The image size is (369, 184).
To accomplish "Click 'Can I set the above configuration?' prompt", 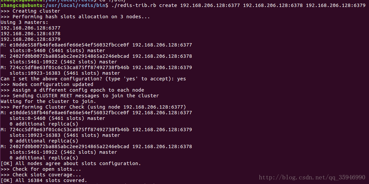I will pyautogui.click(x=87, y=79).
